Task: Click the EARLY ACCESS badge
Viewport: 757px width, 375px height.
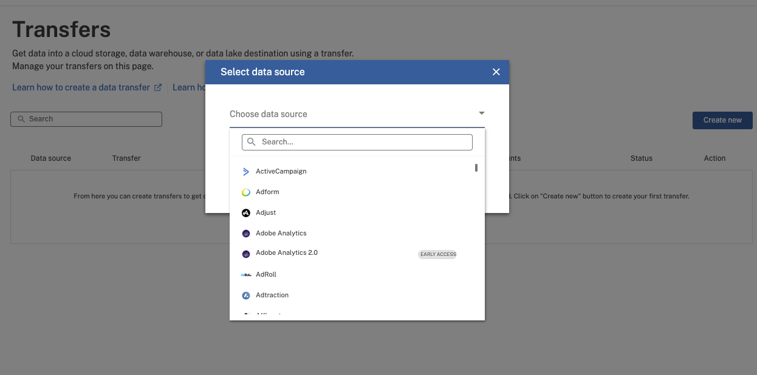Action: click(x=437, y=254)
